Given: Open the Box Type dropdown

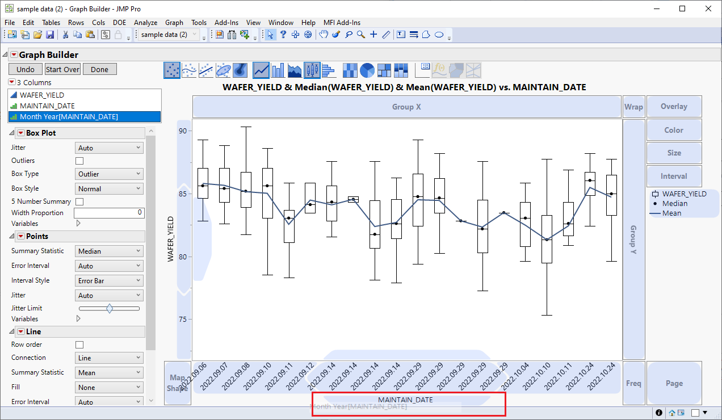Looking at the screenshot, I should tap(109, 174).
